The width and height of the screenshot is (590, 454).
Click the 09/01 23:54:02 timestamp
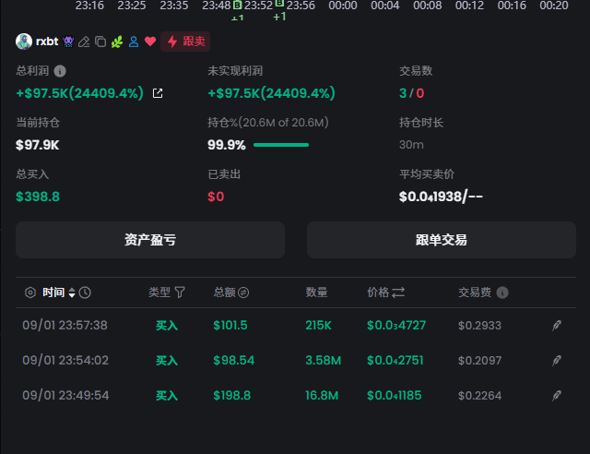pyautogui.click(x=65, y=360)
